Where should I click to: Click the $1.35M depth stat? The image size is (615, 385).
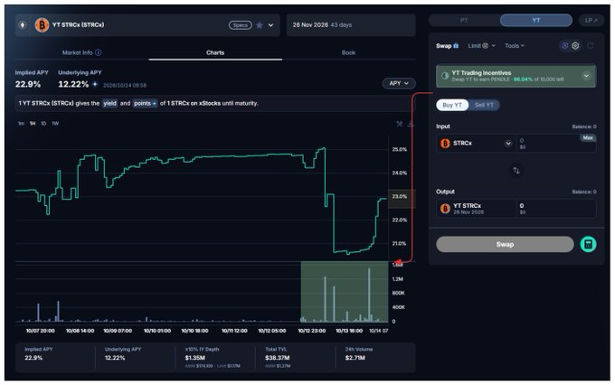click(195, 358)
